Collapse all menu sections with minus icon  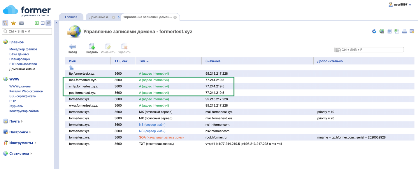tap(43, 23)
